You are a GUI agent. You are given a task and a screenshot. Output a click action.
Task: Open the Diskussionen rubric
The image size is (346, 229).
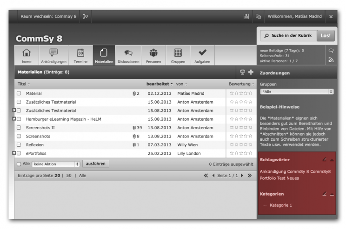pos(128,55)
